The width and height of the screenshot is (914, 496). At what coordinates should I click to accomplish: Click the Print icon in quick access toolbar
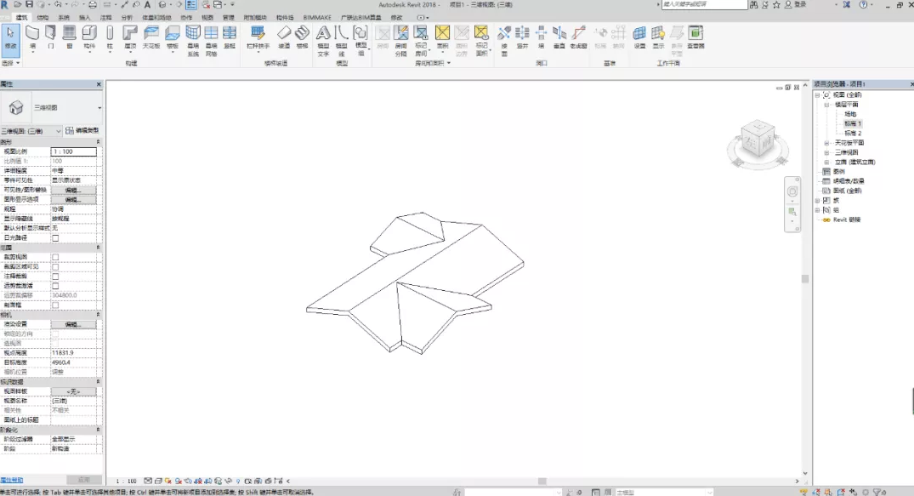[93, 4]
